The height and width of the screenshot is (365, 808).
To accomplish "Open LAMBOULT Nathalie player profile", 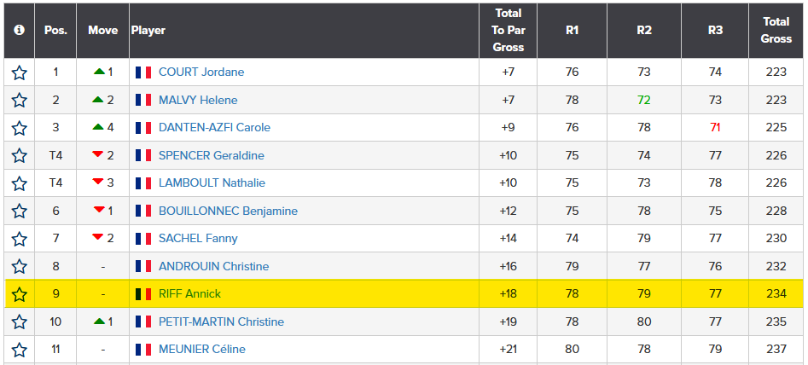I will (x=212, y=182).
